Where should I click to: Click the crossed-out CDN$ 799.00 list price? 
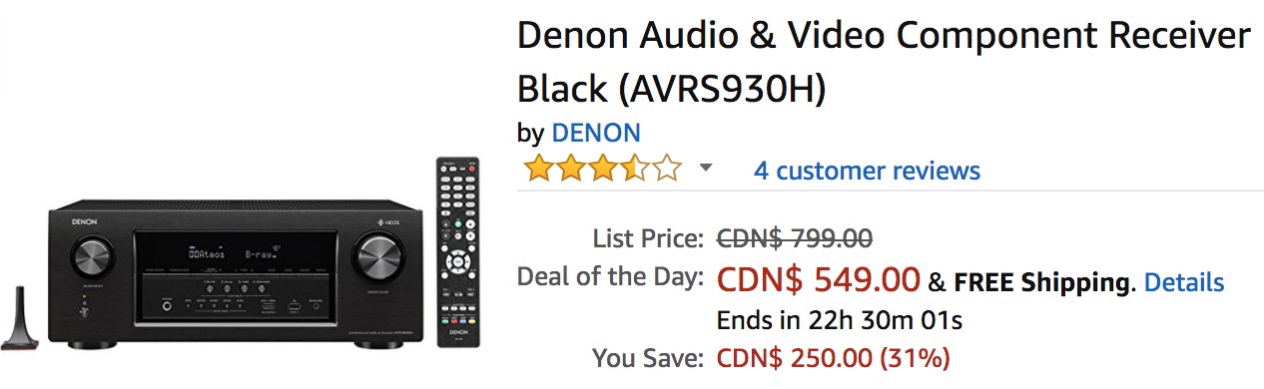795,238
